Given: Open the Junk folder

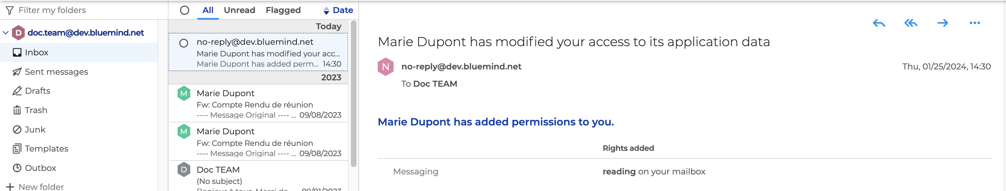Looking at the screenshot, I should (x=35, y=129).
